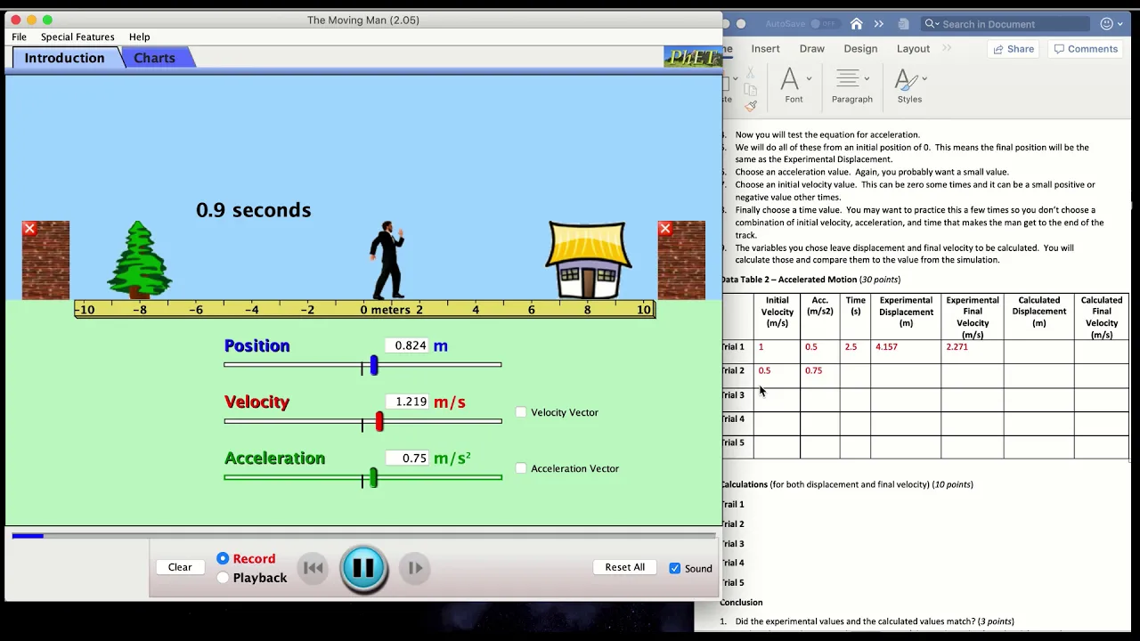Click the Trial 2 acceleration cell 0.75
The image size is (1140, 641).
click(819, 375)
